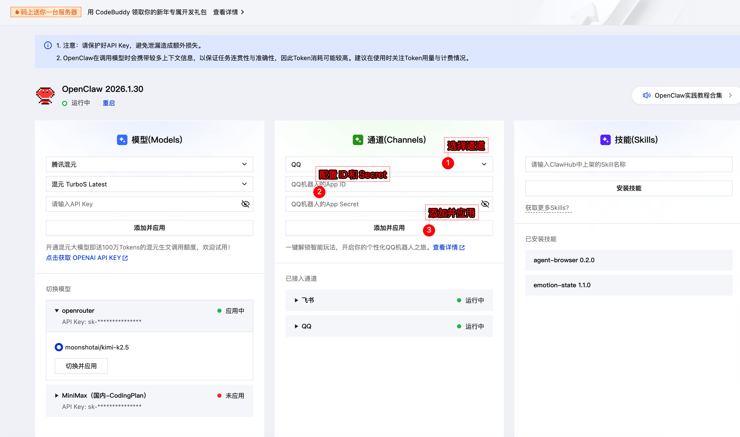The image size is (740, 437).
Task: Toggle App Secret visibility eye icon
Action: [485, 204]
